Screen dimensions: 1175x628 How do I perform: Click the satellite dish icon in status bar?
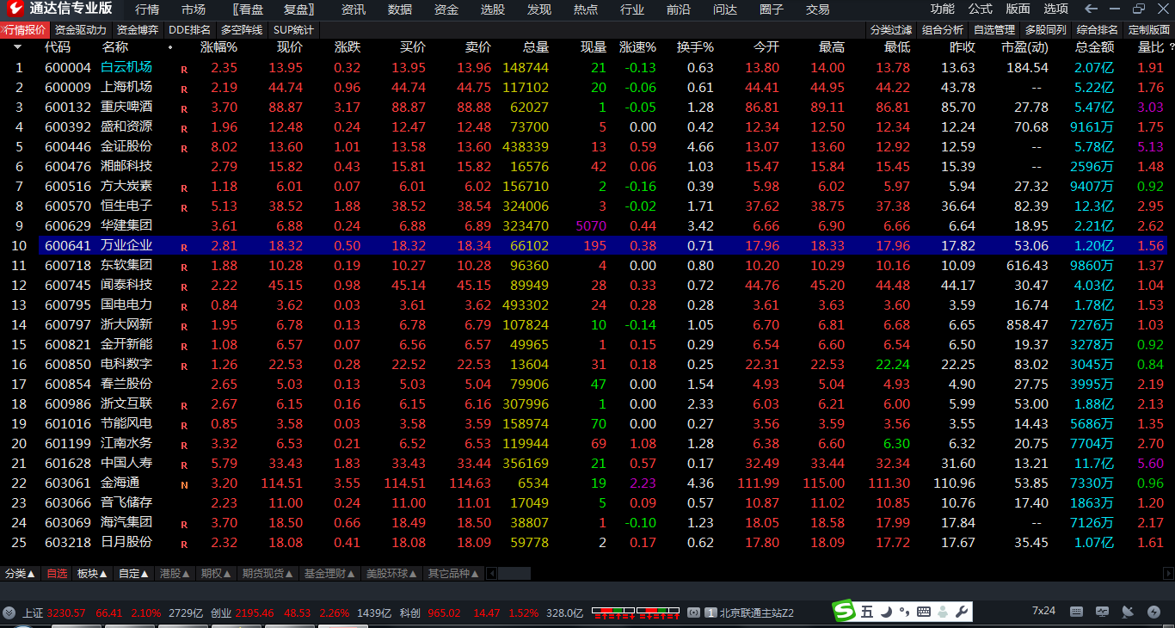coord(1128,612)
